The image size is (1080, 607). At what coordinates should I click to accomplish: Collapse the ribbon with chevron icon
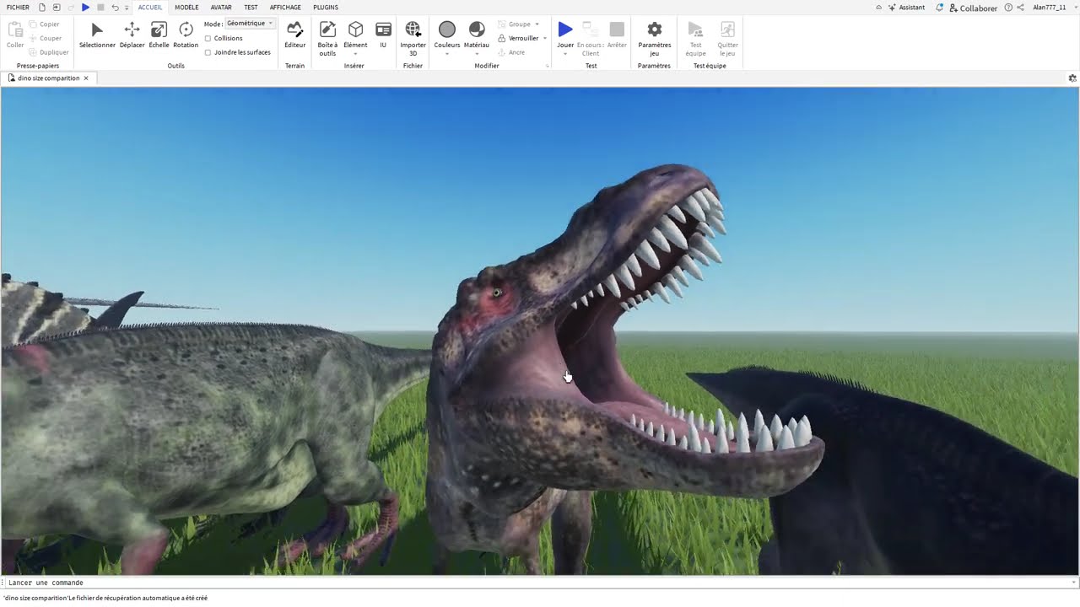(x=878, y=8)
